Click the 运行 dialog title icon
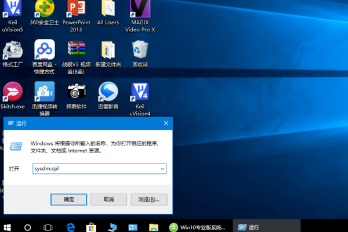This screenshot has height=232, width=348. (11, 123)
